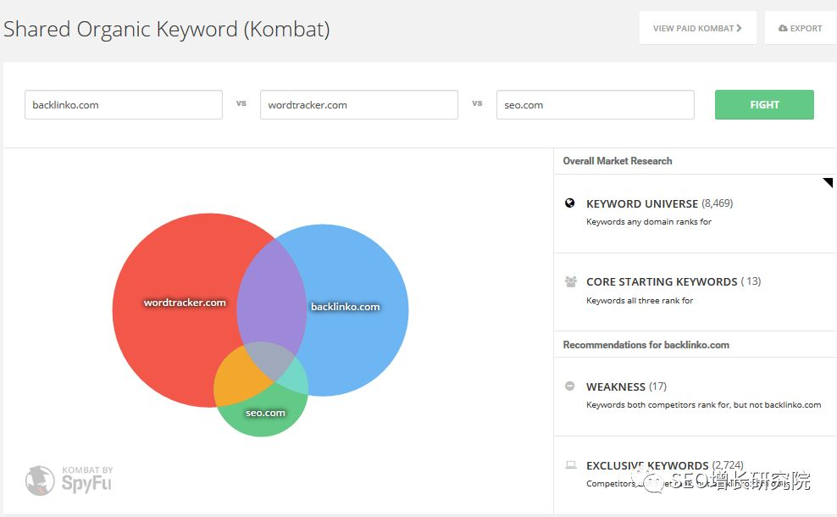Click the green FIGHT button
Viewport: 837px width, 517px height.
pyautogui.click(x=764, y=105)
